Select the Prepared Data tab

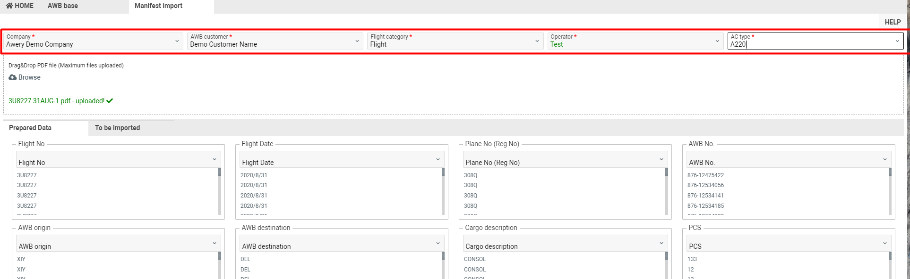point(30,128)
